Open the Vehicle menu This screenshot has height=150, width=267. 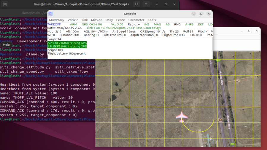(73, 20)
